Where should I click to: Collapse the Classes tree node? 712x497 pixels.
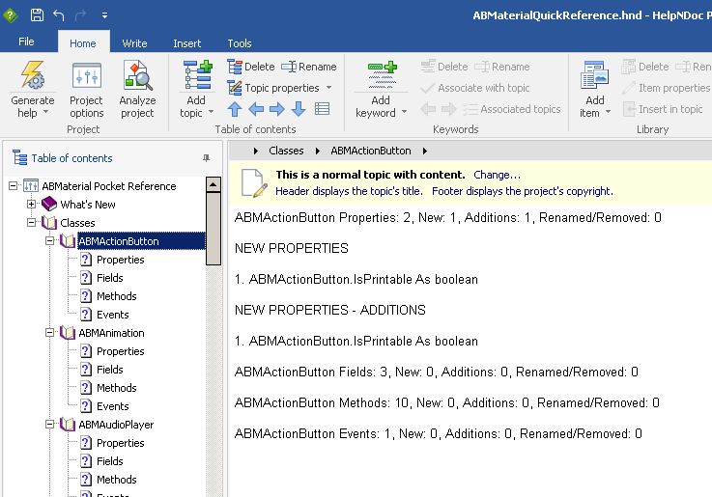click(x=31, y=222)
